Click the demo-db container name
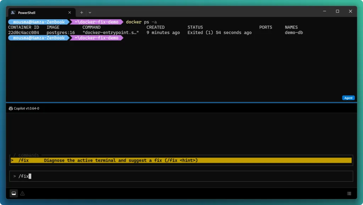Screen dimensions: 363x205 [x=294, y=33]
